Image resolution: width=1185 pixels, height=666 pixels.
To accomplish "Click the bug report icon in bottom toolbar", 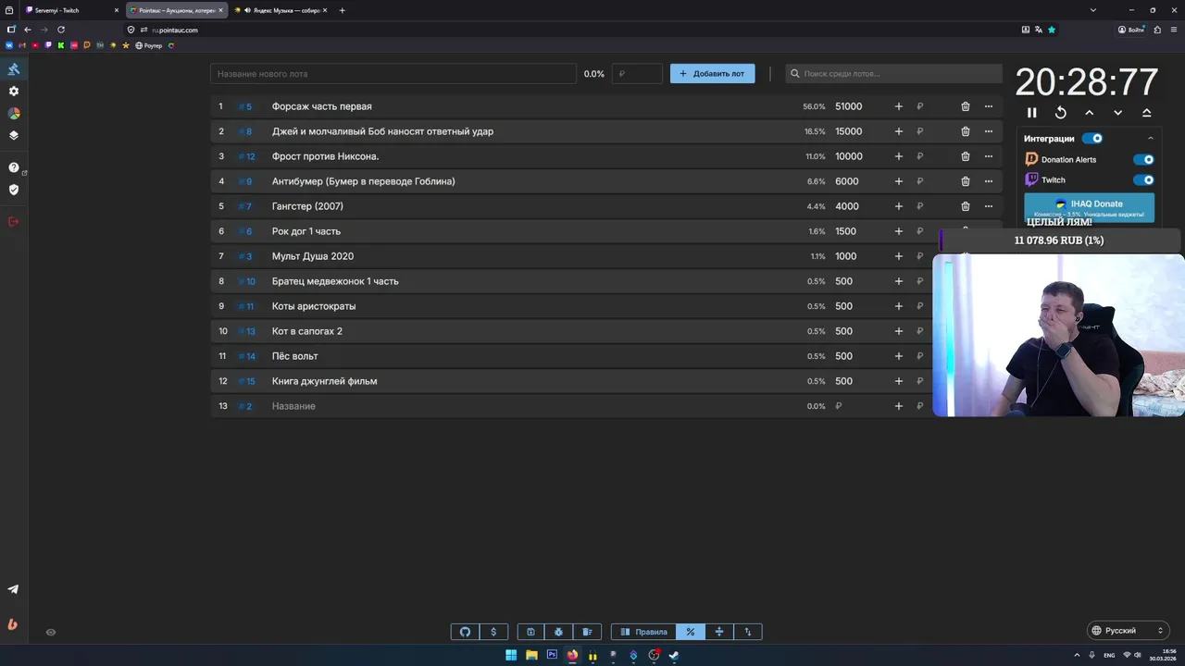I will pyautogui.click(x=559, y=632).
